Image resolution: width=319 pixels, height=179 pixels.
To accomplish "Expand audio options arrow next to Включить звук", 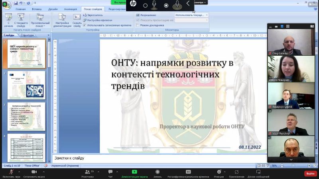I will (19, 172).
